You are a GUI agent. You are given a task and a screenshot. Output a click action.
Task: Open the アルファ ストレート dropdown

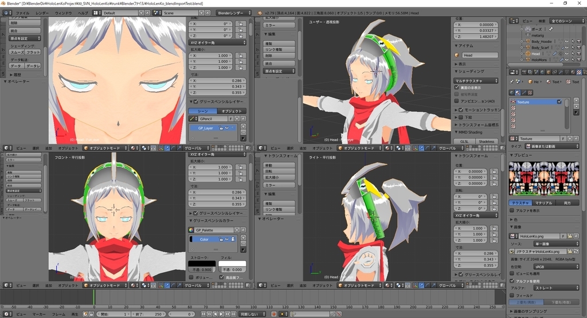click(x=556, y=288)
